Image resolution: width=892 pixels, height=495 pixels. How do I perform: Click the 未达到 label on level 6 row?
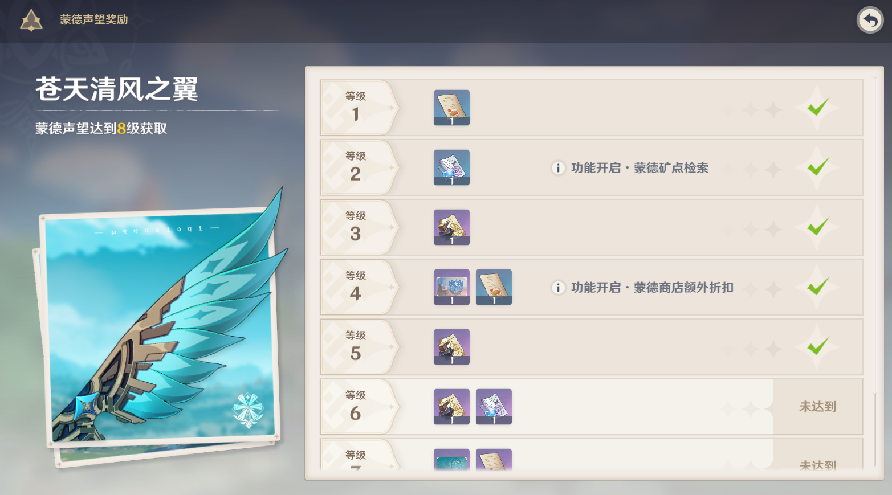pos(817,407)
